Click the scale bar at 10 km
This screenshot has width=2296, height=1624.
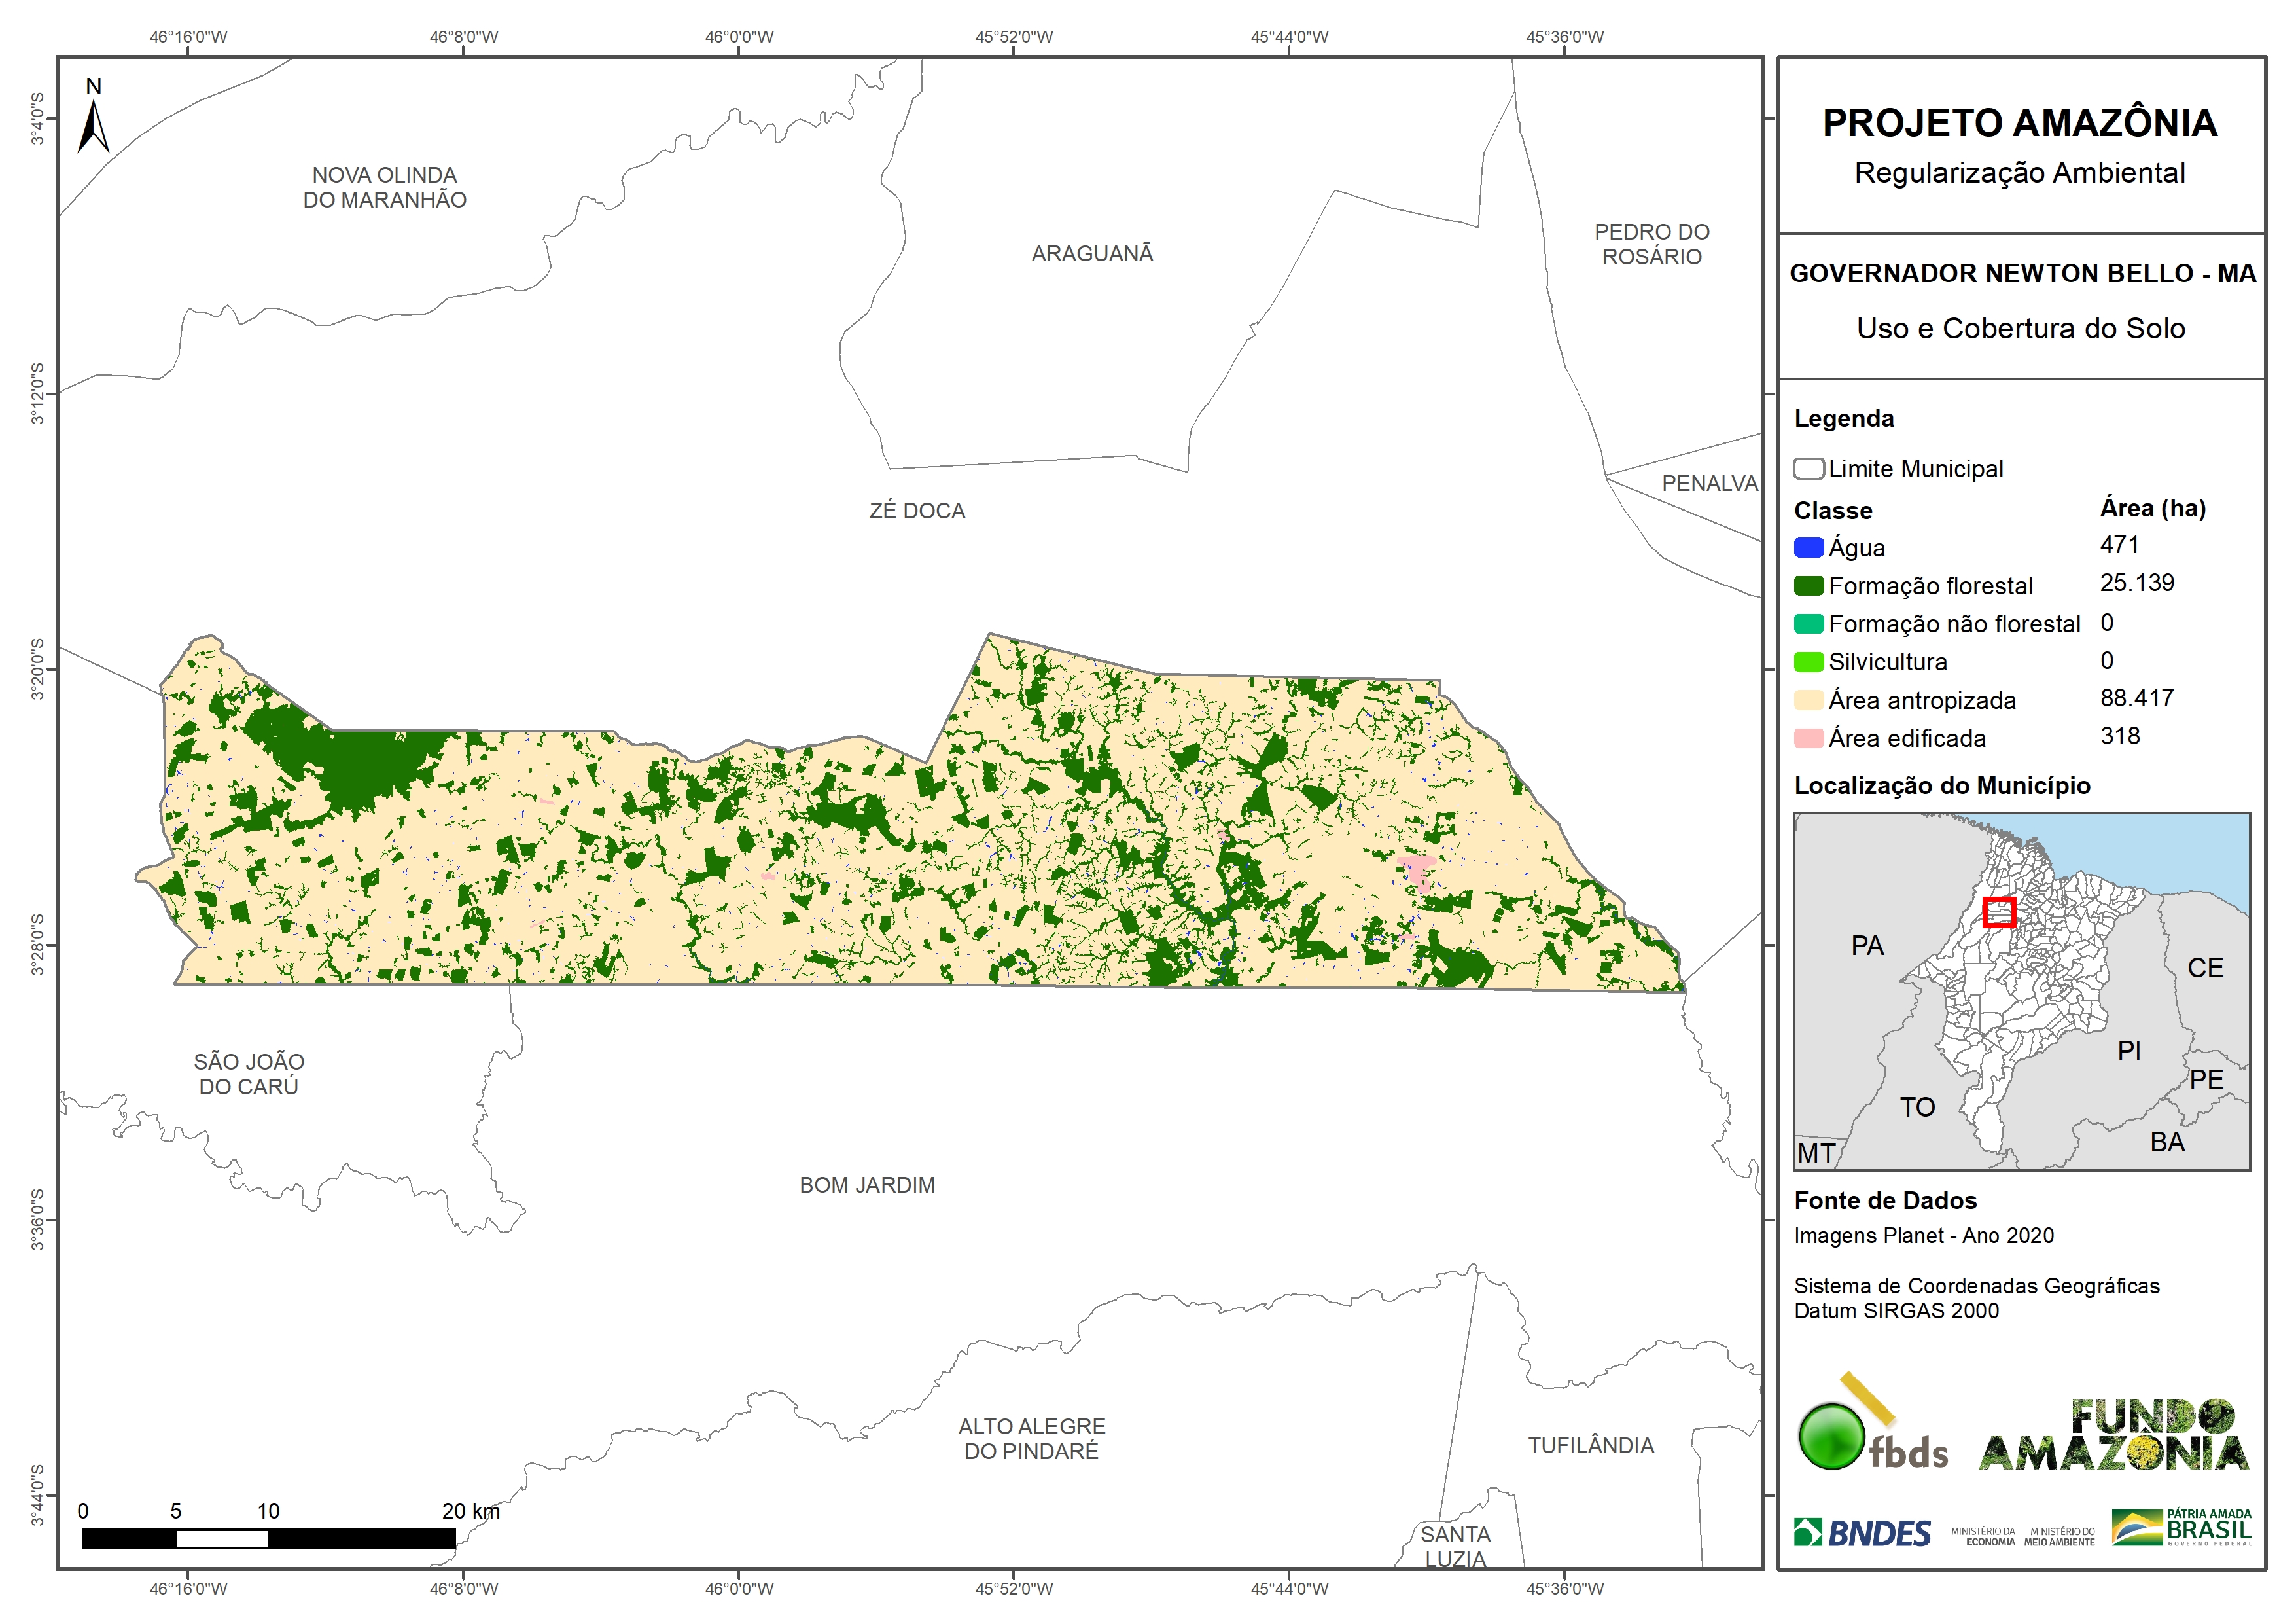tap(268, 1539)
